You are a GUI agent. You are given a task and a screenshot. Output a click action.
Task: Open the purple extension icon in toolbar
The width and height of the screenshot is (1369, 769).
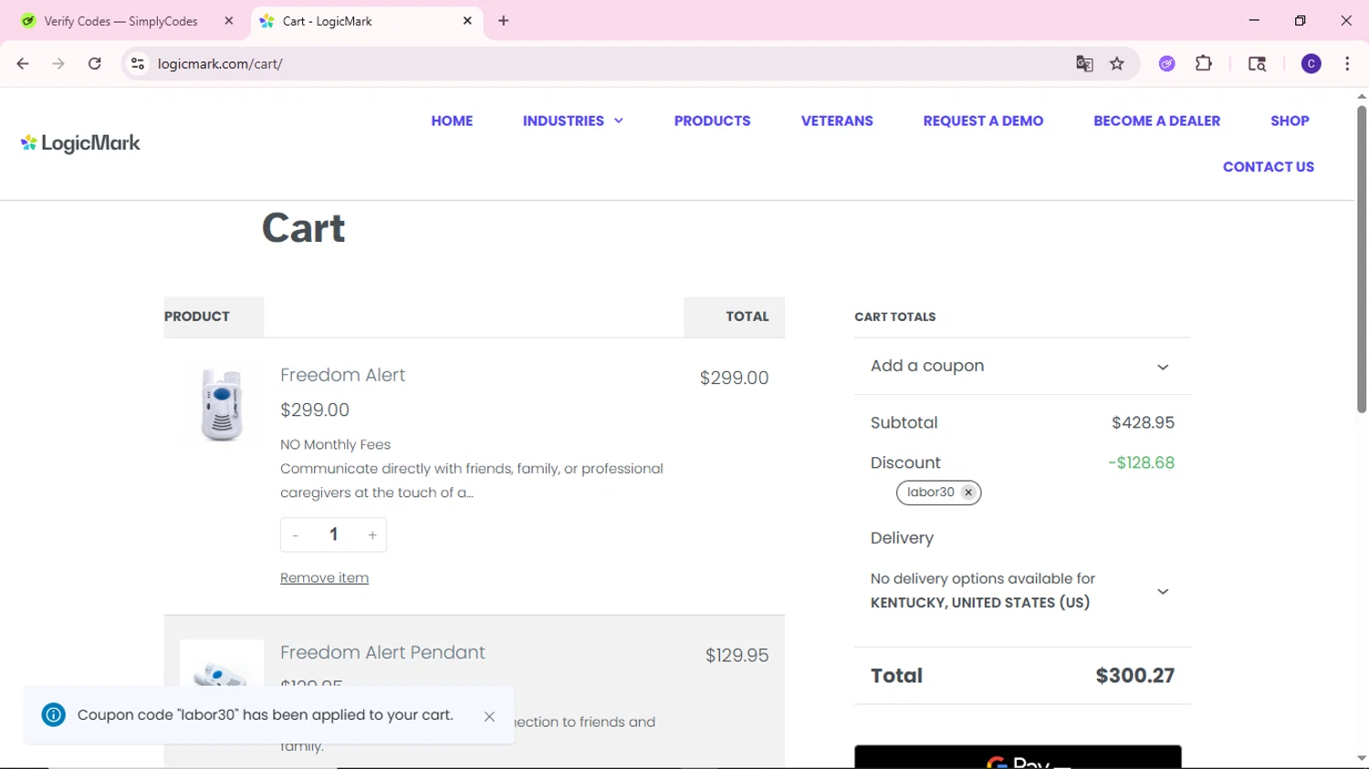pos(1167,64)
